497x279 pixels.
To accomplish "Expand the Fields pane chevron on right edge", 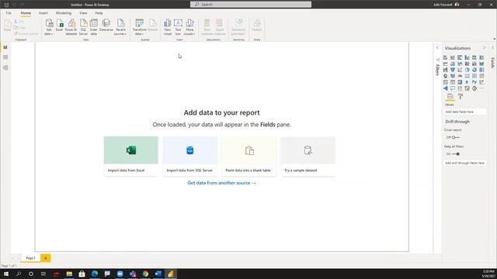I will (492, 48).
